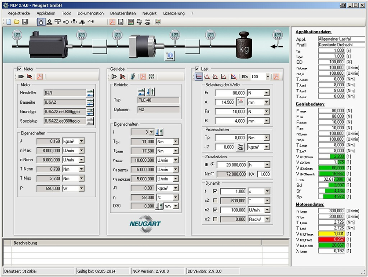Uncheck the Dynamik t checkbox
This screenshot has height=277, width=368.
click(x=215, y=191)
